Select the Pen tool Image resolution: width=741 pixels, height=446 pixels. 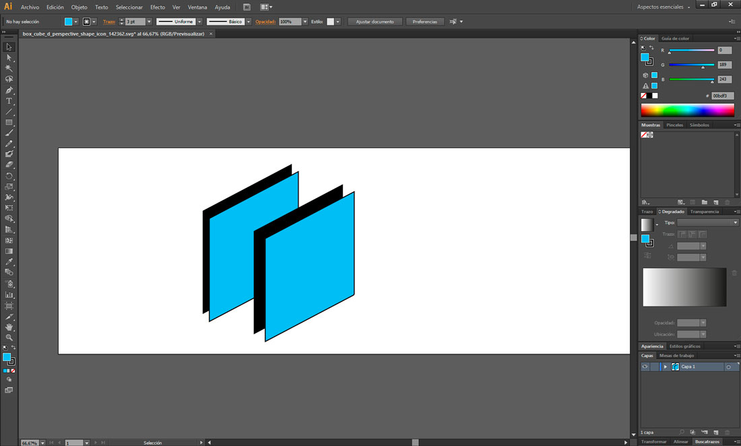point(9,90)
